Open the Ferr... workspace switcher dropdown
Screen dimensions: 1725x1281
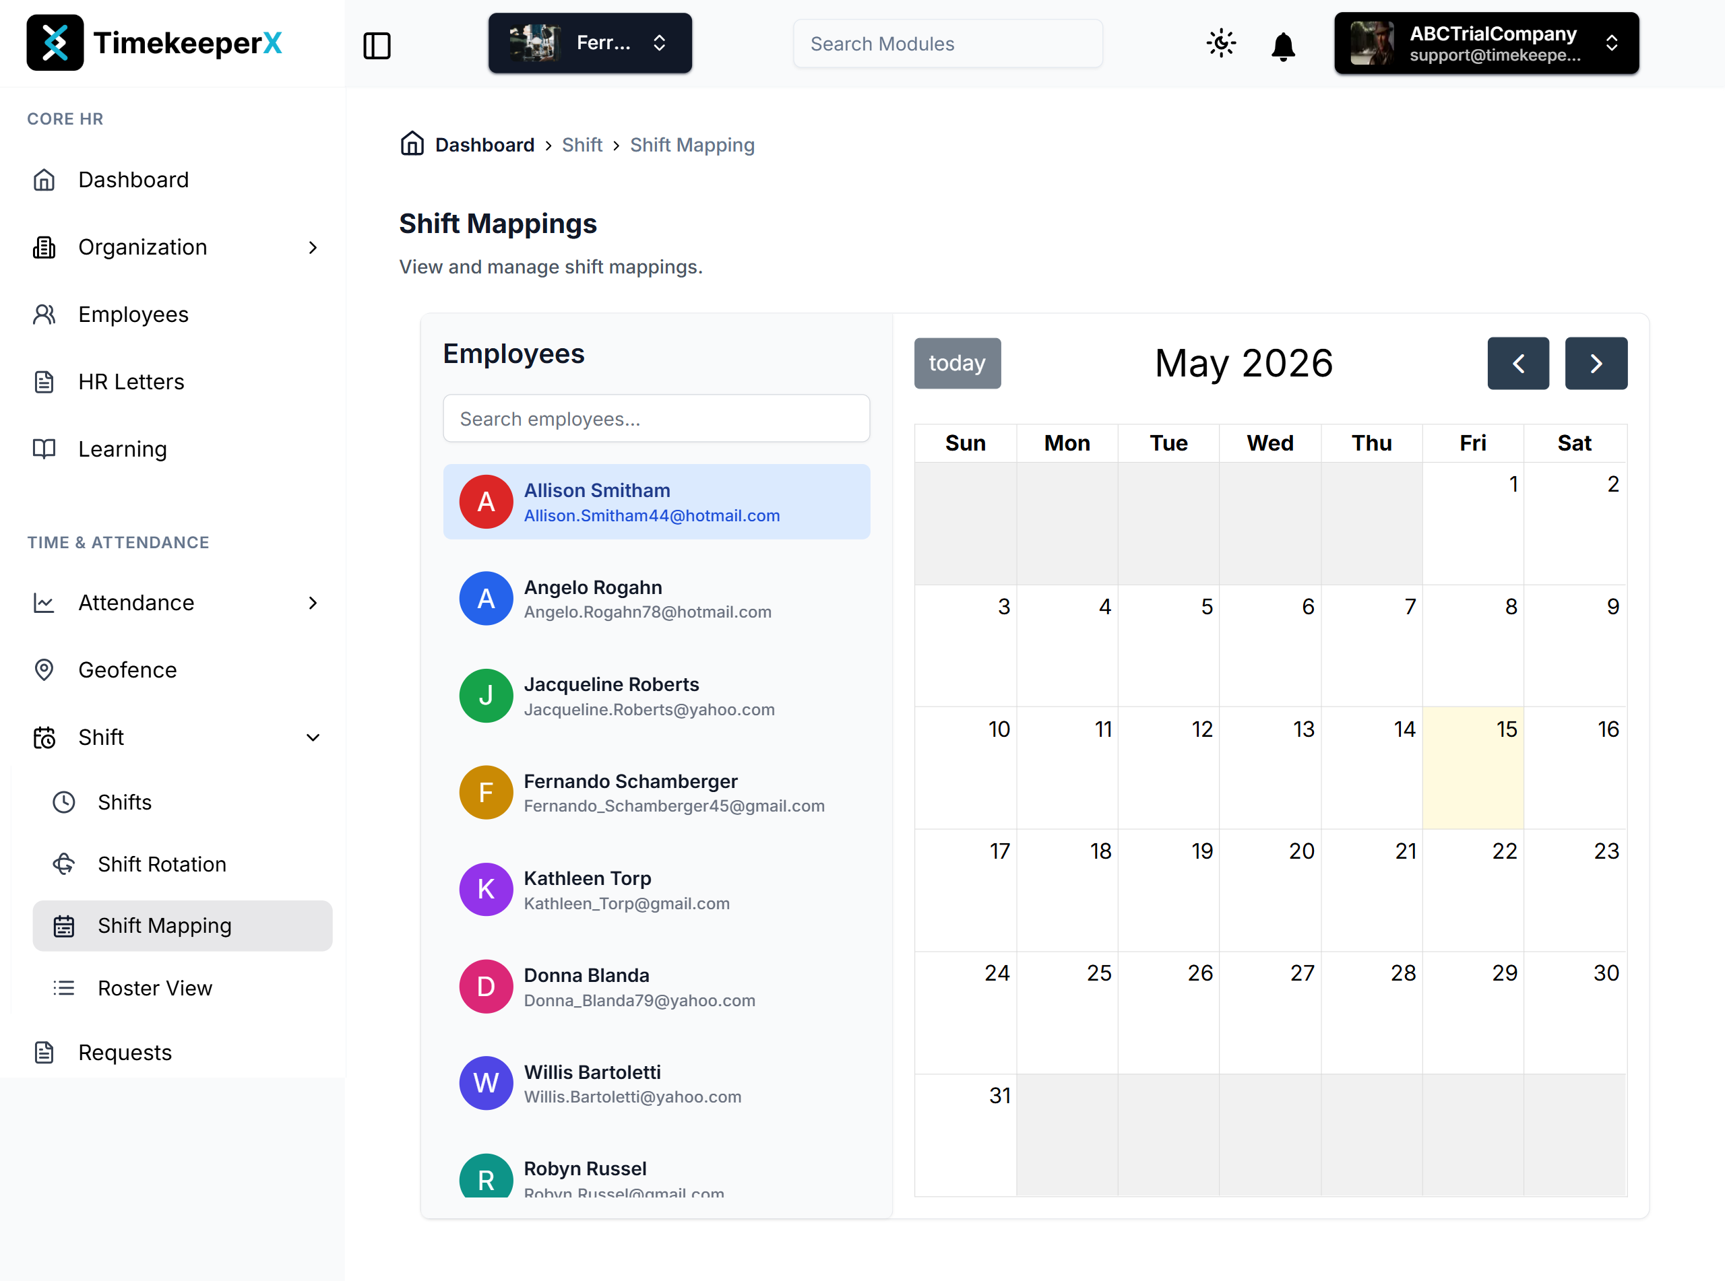pyautogui.click(x=590, y=42)
